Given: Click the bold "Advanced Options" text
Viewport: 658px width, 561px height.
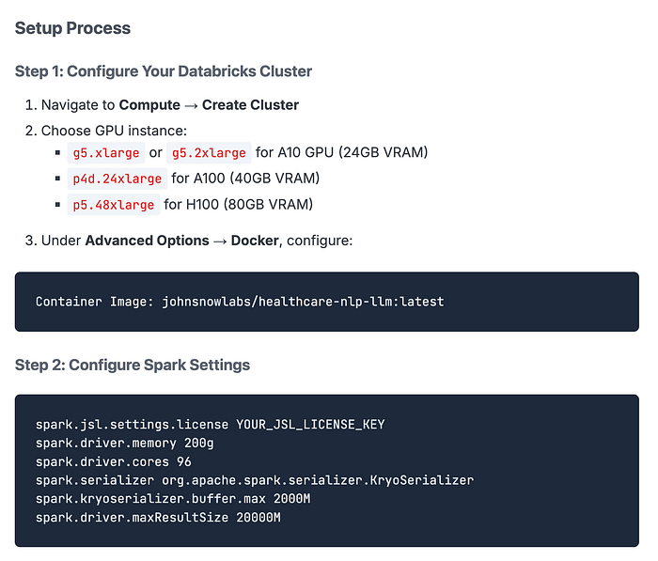Looking at the screenshot, I should coord(147,241).
